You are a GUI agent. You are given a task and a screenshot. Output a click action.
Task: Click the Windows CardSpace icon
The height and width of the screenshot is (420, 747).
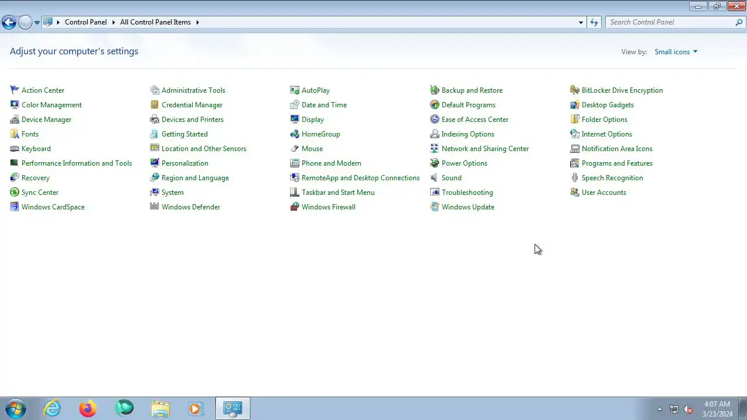pyautogui.click(x=15, y=206)
